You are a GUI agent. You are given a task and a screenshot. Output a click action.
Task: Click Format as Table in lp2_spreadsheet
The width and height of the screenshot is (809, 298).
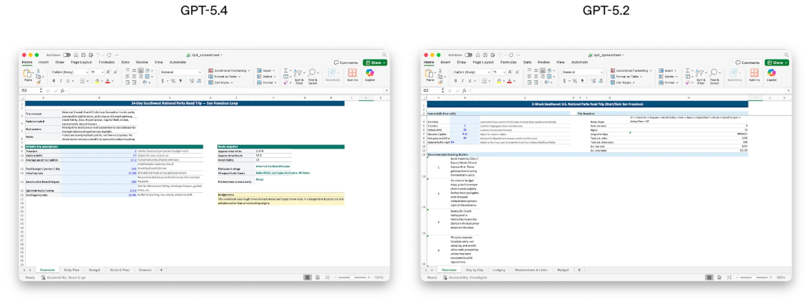[630, 77]
